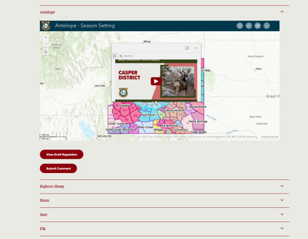Click Submit Comment button

(58, 168)
